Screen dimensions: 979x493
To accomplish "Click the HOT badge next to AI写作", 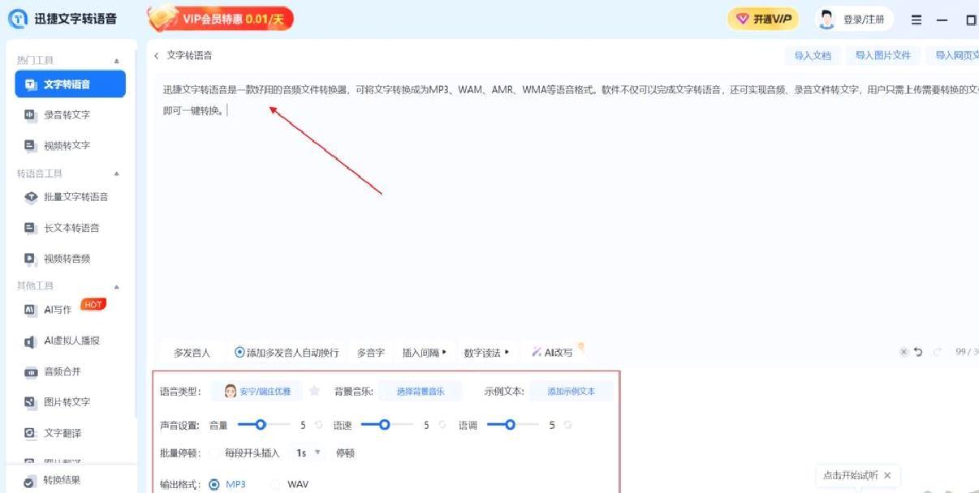I will point(93,305).
